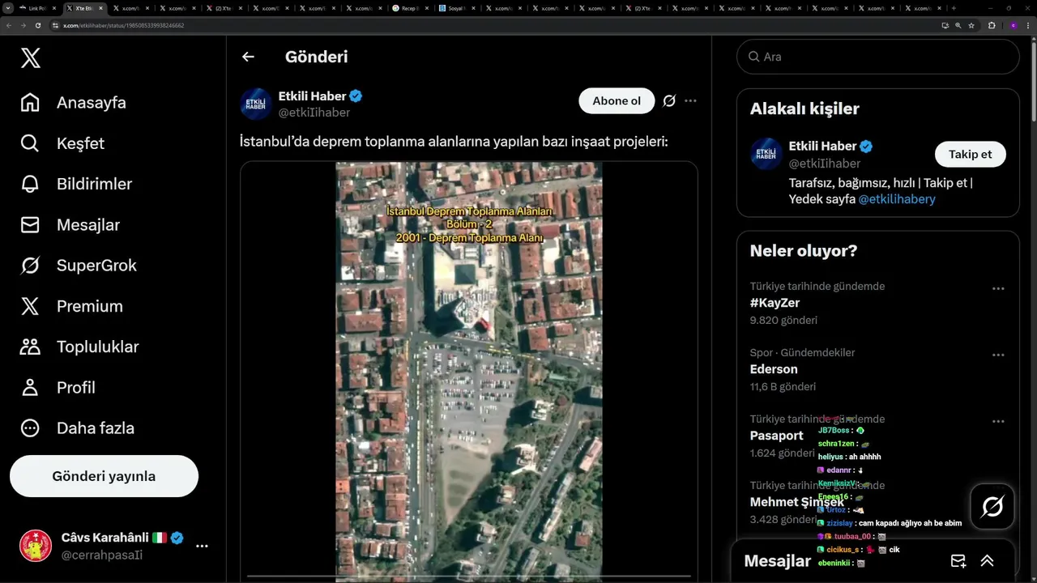
Task: Open browser extensions puzzle icon
Action: (x=992, y=25)
